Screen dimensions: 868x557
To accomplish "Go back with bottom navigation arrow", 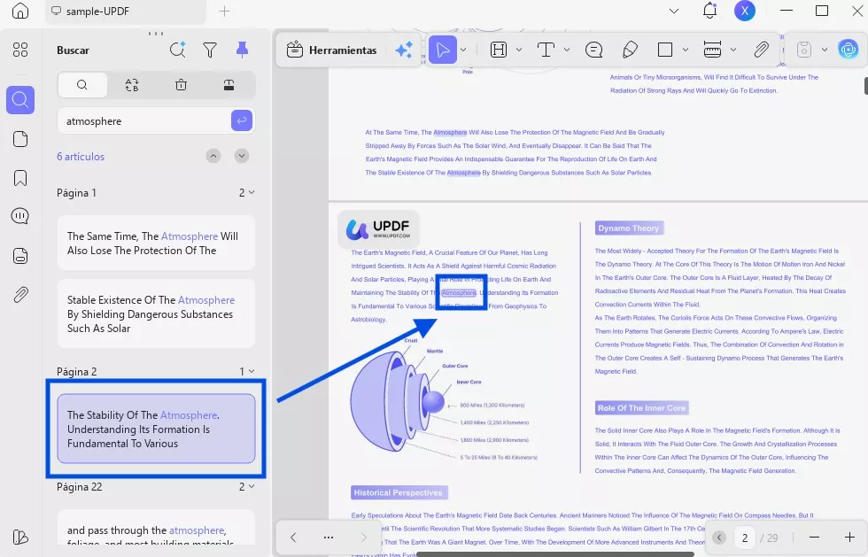I will (293, 537).
